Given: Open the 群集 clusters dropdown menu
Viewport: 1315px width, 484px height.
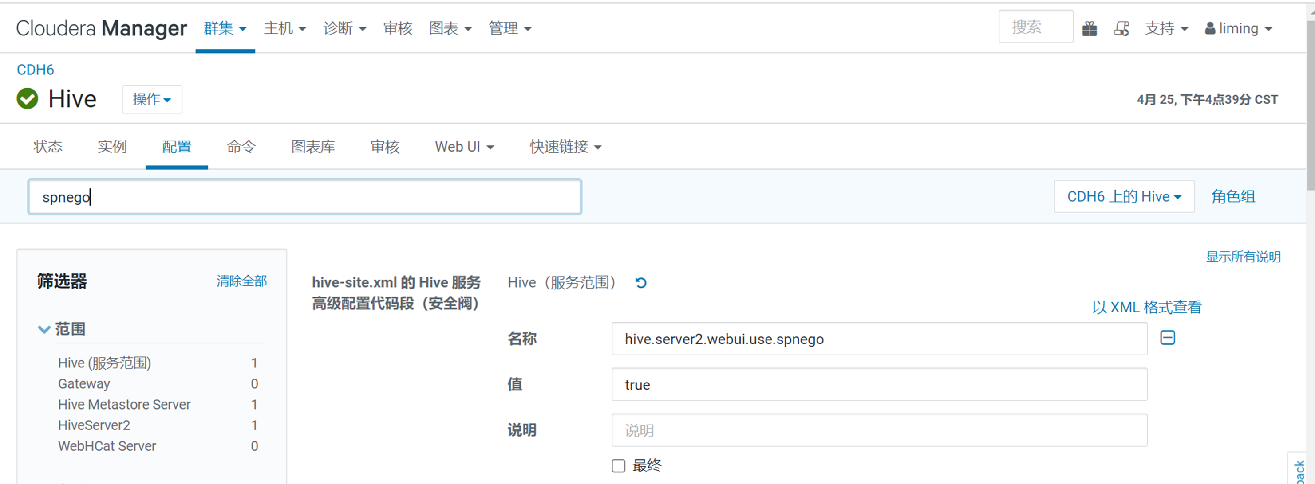Looking at the screenshot, I should pos(225,28).
